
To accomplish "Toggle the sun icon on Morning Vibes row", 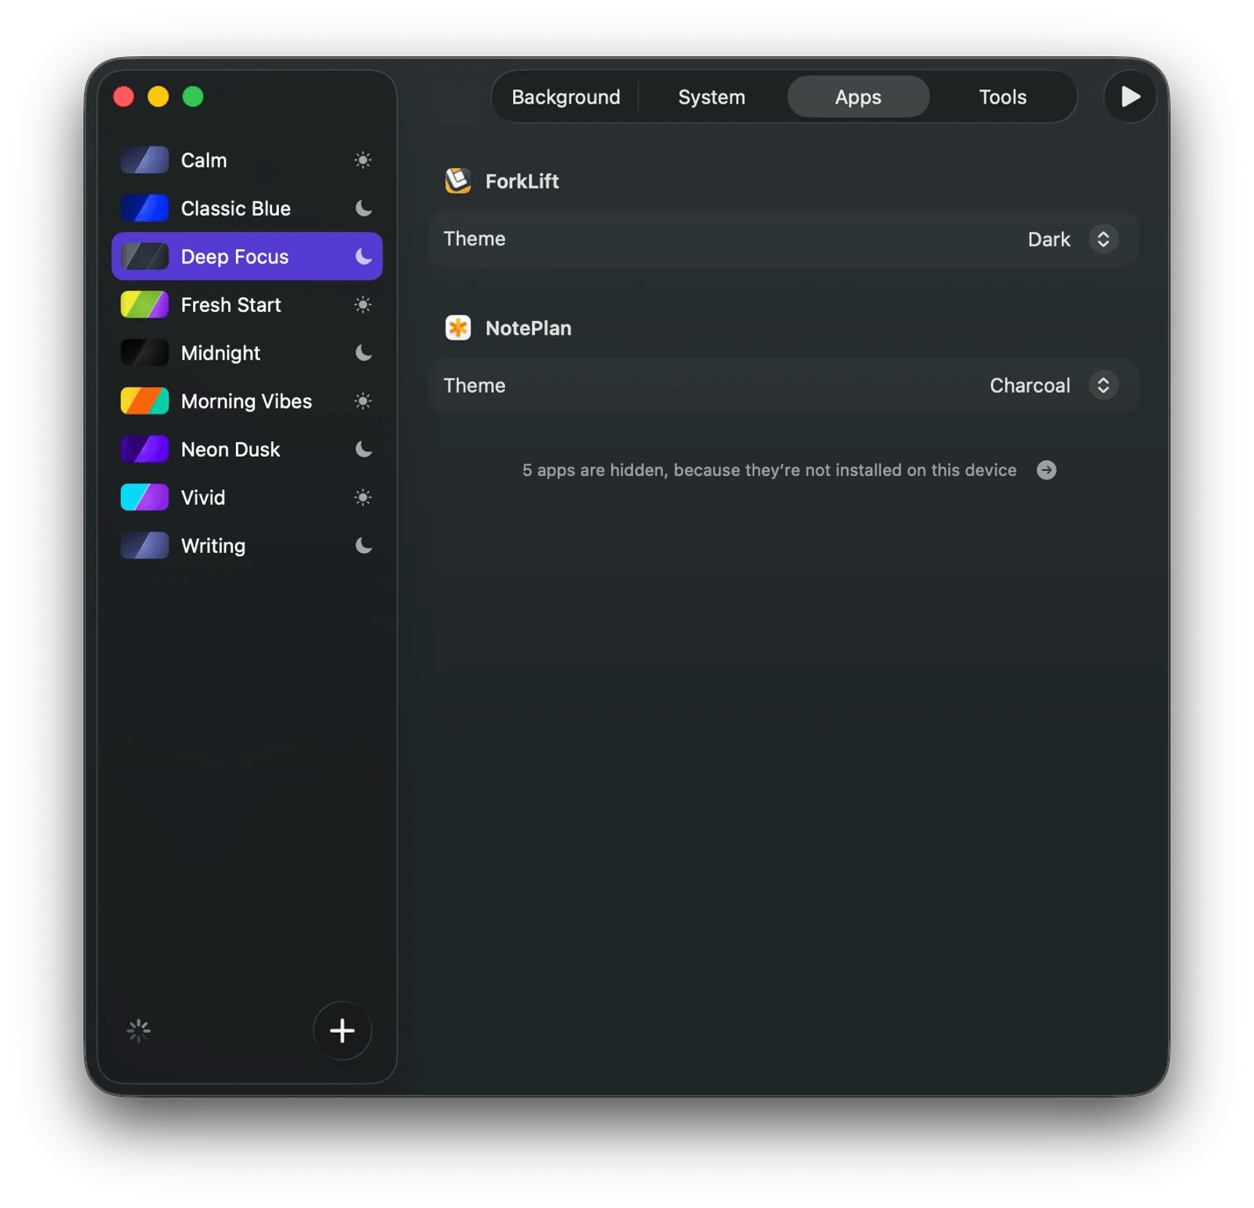I will point(363,401).
